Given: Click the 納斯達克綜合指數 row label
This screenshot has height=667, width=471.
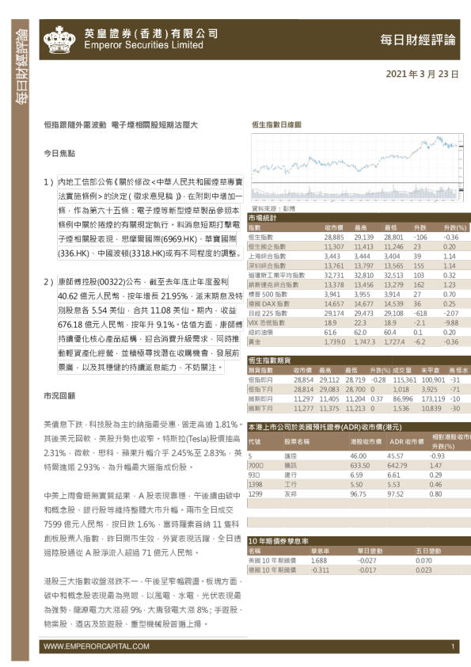Looking at the screenshot, I should pos(273,284).
